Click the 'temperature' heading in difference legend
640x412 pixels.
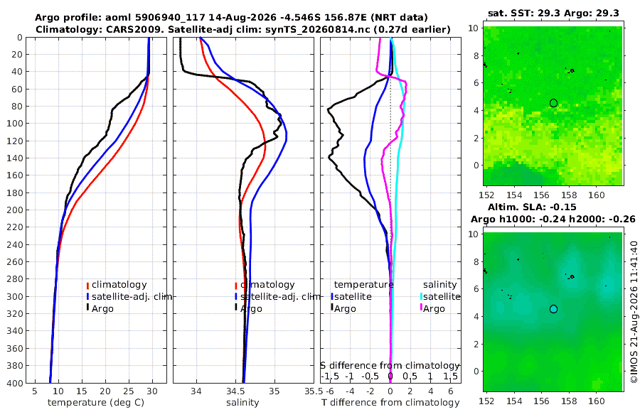pos(363,285)
